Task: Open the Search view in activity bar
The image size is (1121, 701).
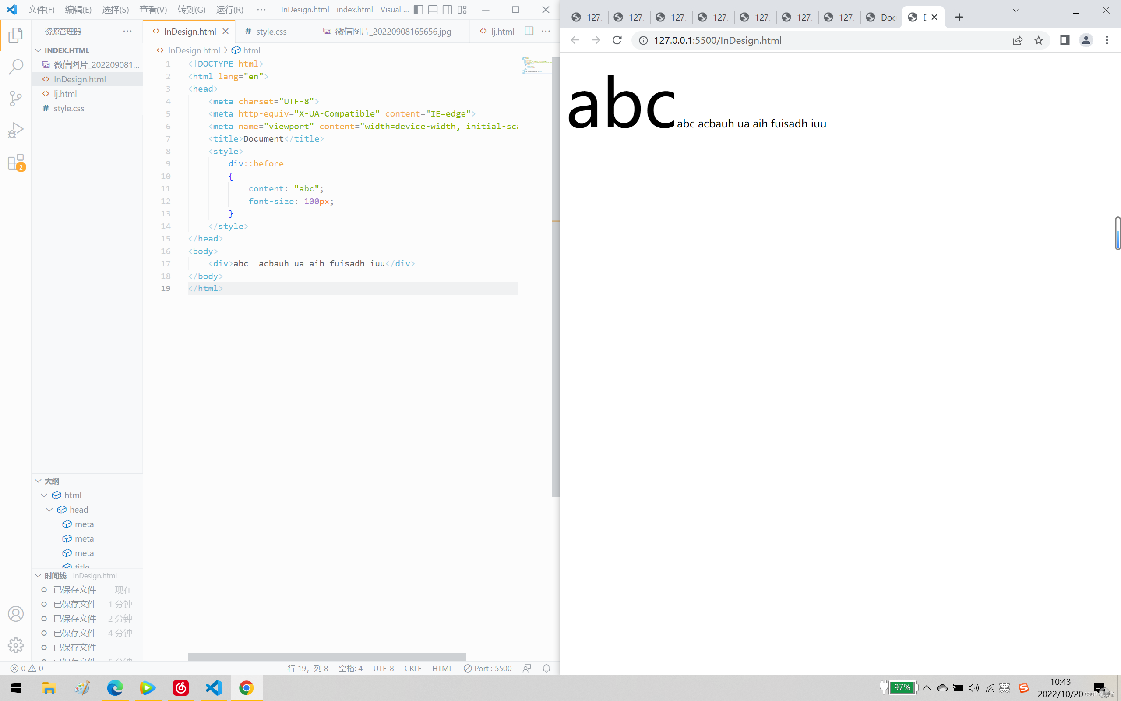Action: [16, 67]
